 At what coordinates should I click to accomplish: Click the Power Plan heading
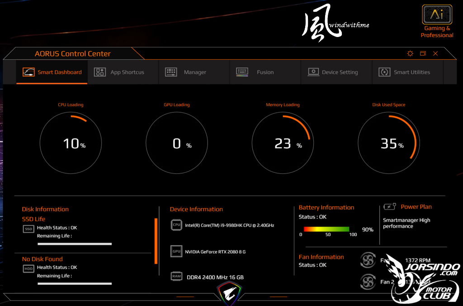[416, 207]
